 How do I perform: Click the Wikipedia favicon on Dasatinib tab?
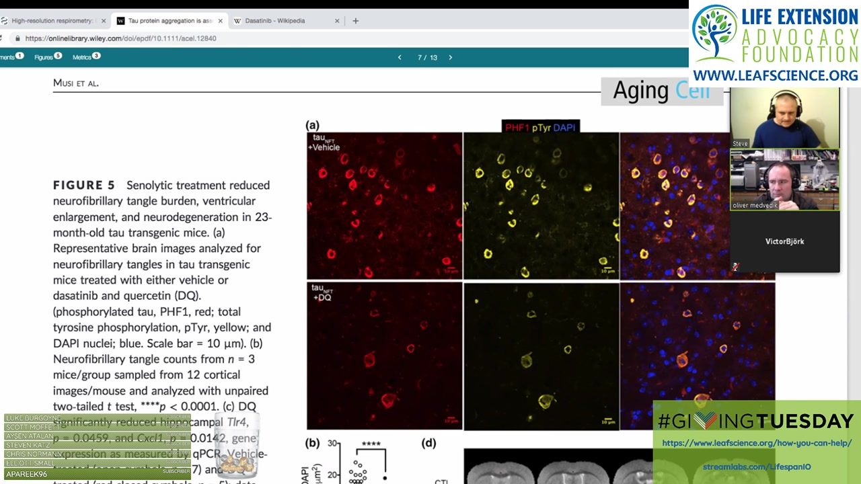click(237, 21)
